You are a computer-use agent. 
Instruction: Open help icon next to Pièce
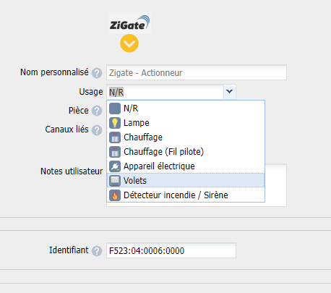click(x=97, y=111)
